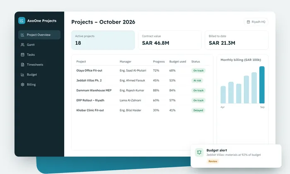The height and width of the screenshot is (174, 290).
Task: Switch to the Billing section
Action: coord(39,85)
